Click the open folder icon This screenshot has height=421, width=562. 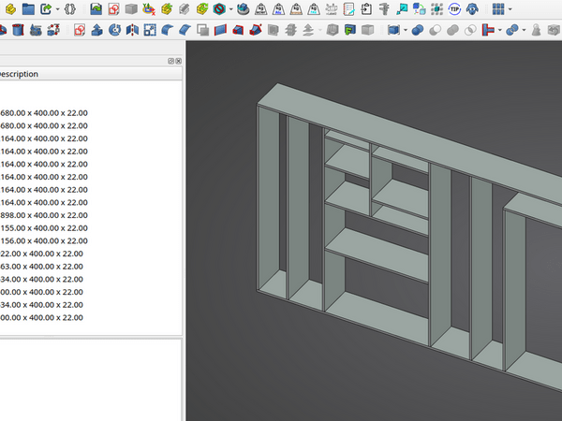[28, 9]
